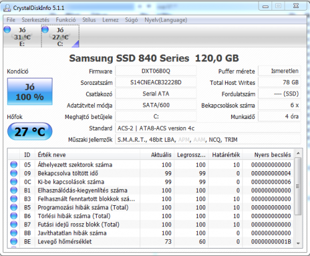
Task: Minimize the CrystalDiskInfo window
Action: pos(265,6)
